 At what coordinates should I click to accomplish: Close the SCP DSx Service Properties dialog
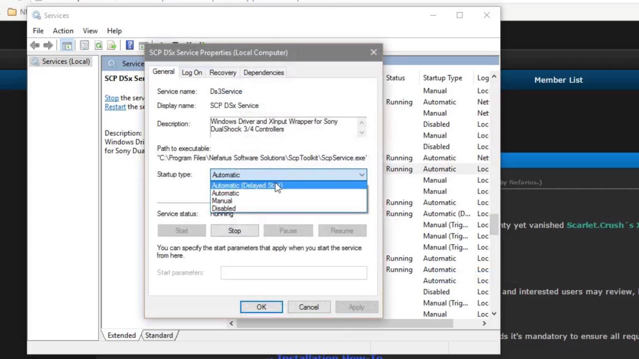[373, 52]
